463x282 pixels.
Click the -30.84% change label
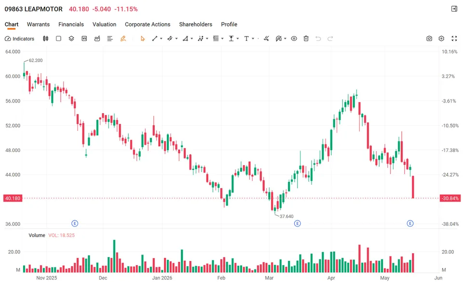tap(450, 198)
